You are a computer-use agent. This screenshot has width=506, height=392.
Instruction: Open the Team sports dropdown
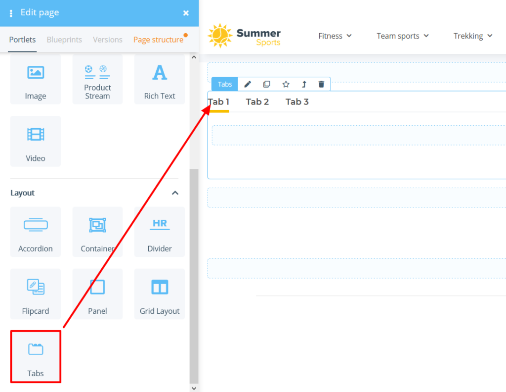(403, 36)
